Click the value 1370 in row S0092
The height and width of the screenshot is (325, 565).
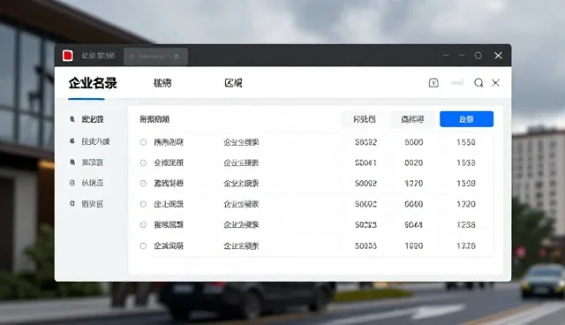414,184
